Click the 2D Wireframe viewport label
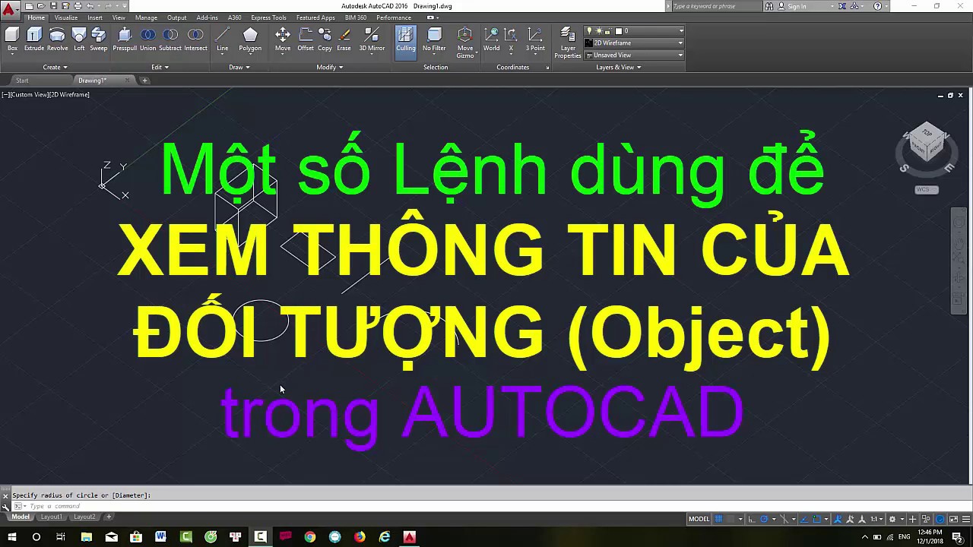This screenshot has width=973, height=547. (x=70, y=95)
